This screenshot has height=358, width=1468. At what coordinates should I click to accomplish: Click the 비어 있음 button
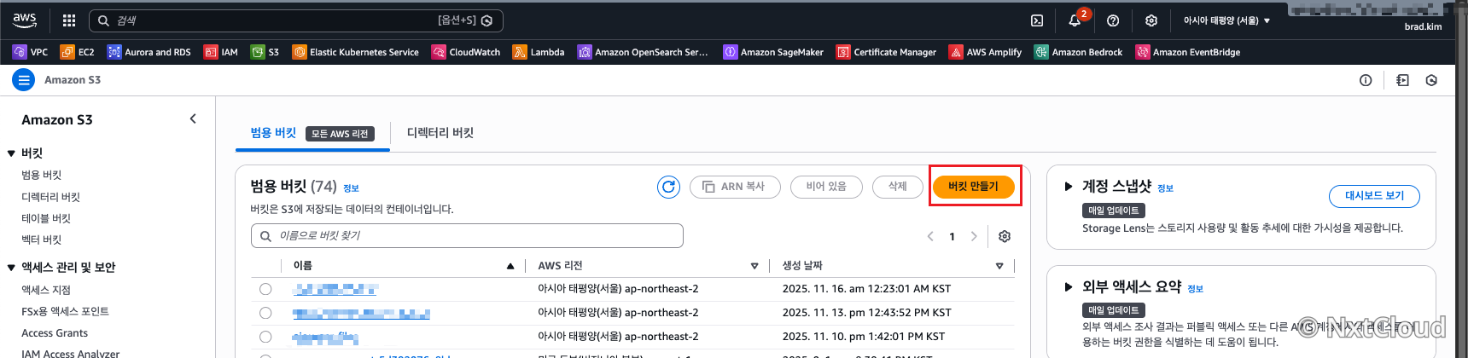point(826,186)
